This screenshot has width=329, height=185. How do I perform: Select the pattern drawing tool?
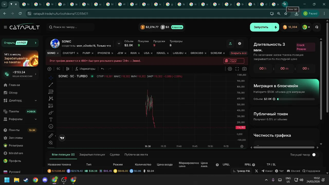coord(51,99)
